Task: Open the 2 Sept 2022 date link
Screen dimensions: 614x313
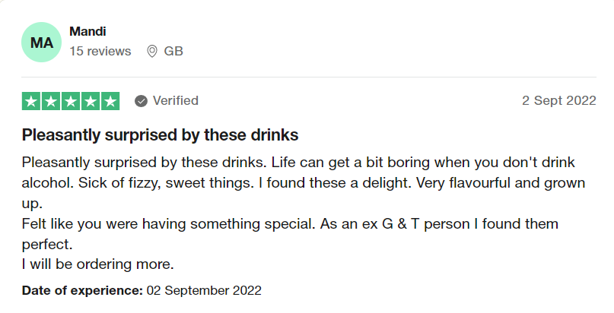Action: [x=558, y=100]
